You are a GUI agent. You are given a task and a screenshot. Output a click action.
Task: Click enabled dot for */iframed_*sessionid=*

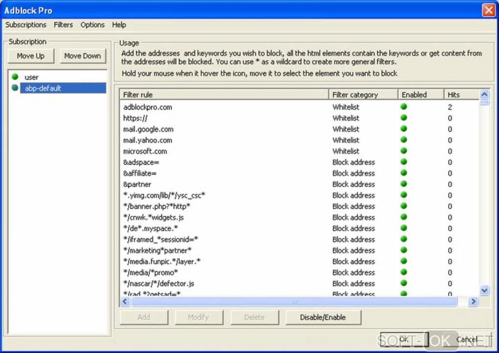tap(404, 239)
